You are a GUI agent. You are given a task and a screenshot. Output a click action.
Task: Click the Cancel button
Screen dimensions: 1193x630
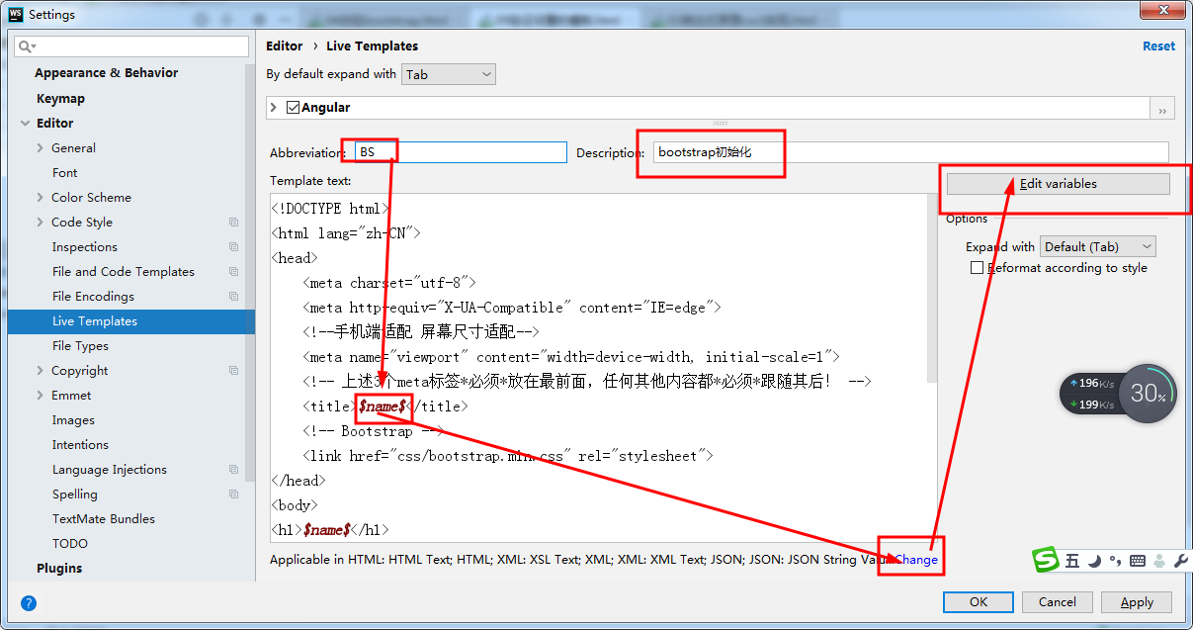tap(1057, 602)
